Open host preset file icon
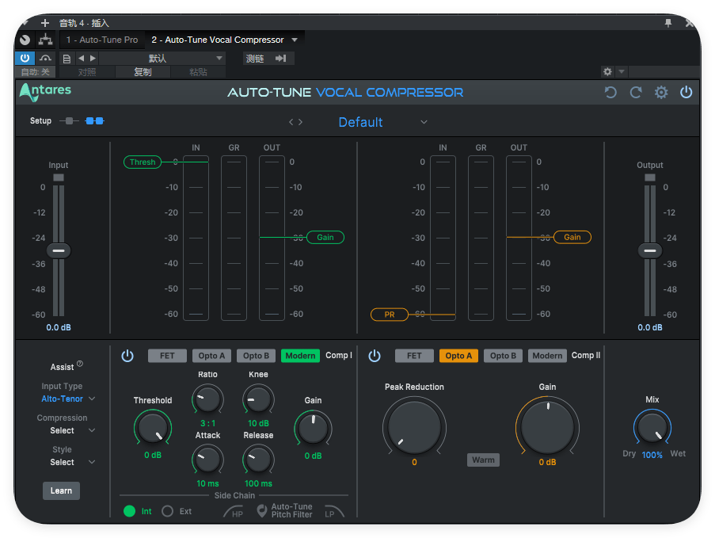 [x=67, y=59]
